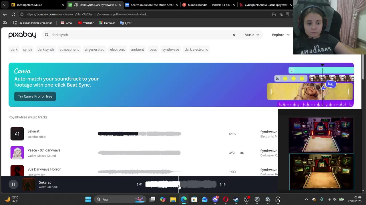Click the Synthwave genre tag on the Peace row
Image resolution: width=366 pixels, height=205 pixels.
[269, 151]
